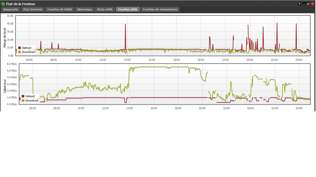Open the Historique tab
This screenshot has width=316, height=177.
(x=84, y=10)
